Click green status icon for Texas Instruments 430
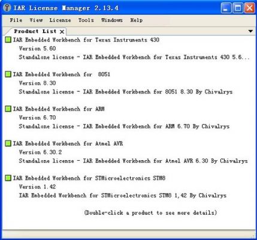257x240 pixels. pyautogui.click(x=8, y=40)
